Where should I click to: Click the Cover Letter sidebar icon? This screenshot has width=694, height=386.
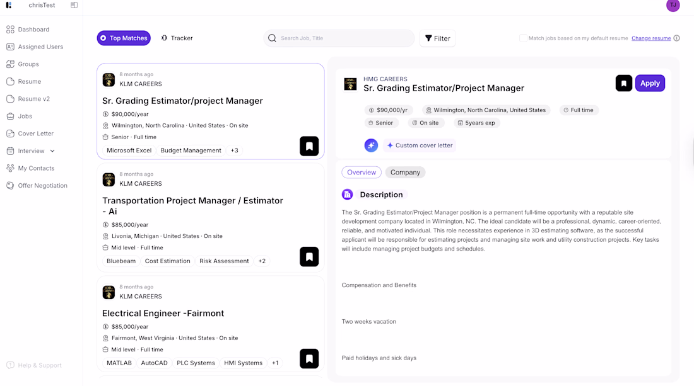[x=10, y=133]
